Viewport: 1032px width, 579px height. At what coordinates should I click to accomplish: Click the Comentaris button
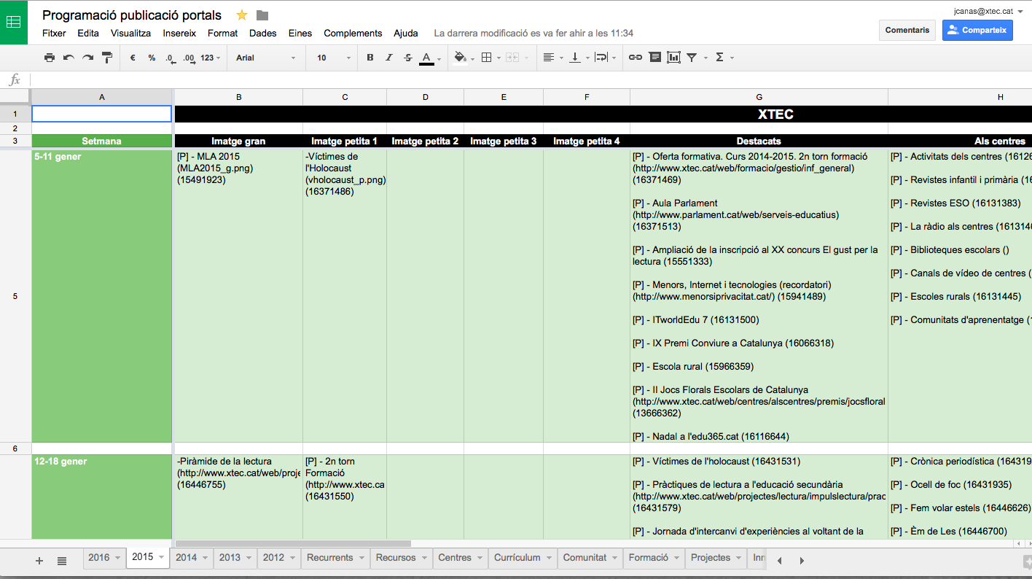click(x=907, y=30)
